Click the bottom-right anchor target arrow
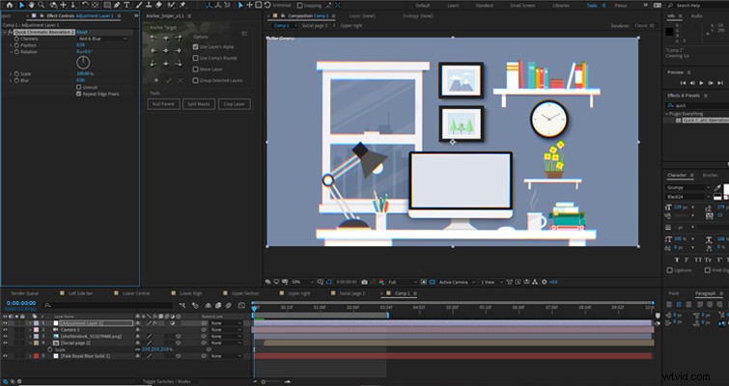 tap(179, 64)
